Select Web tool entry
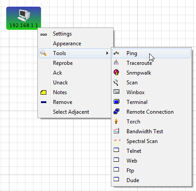 (151, 161)
